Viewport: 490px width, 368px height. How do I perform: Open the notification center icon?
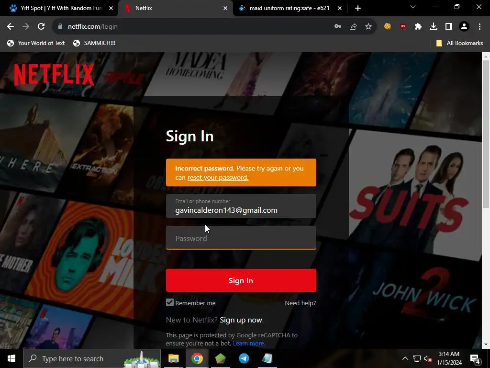475,358
